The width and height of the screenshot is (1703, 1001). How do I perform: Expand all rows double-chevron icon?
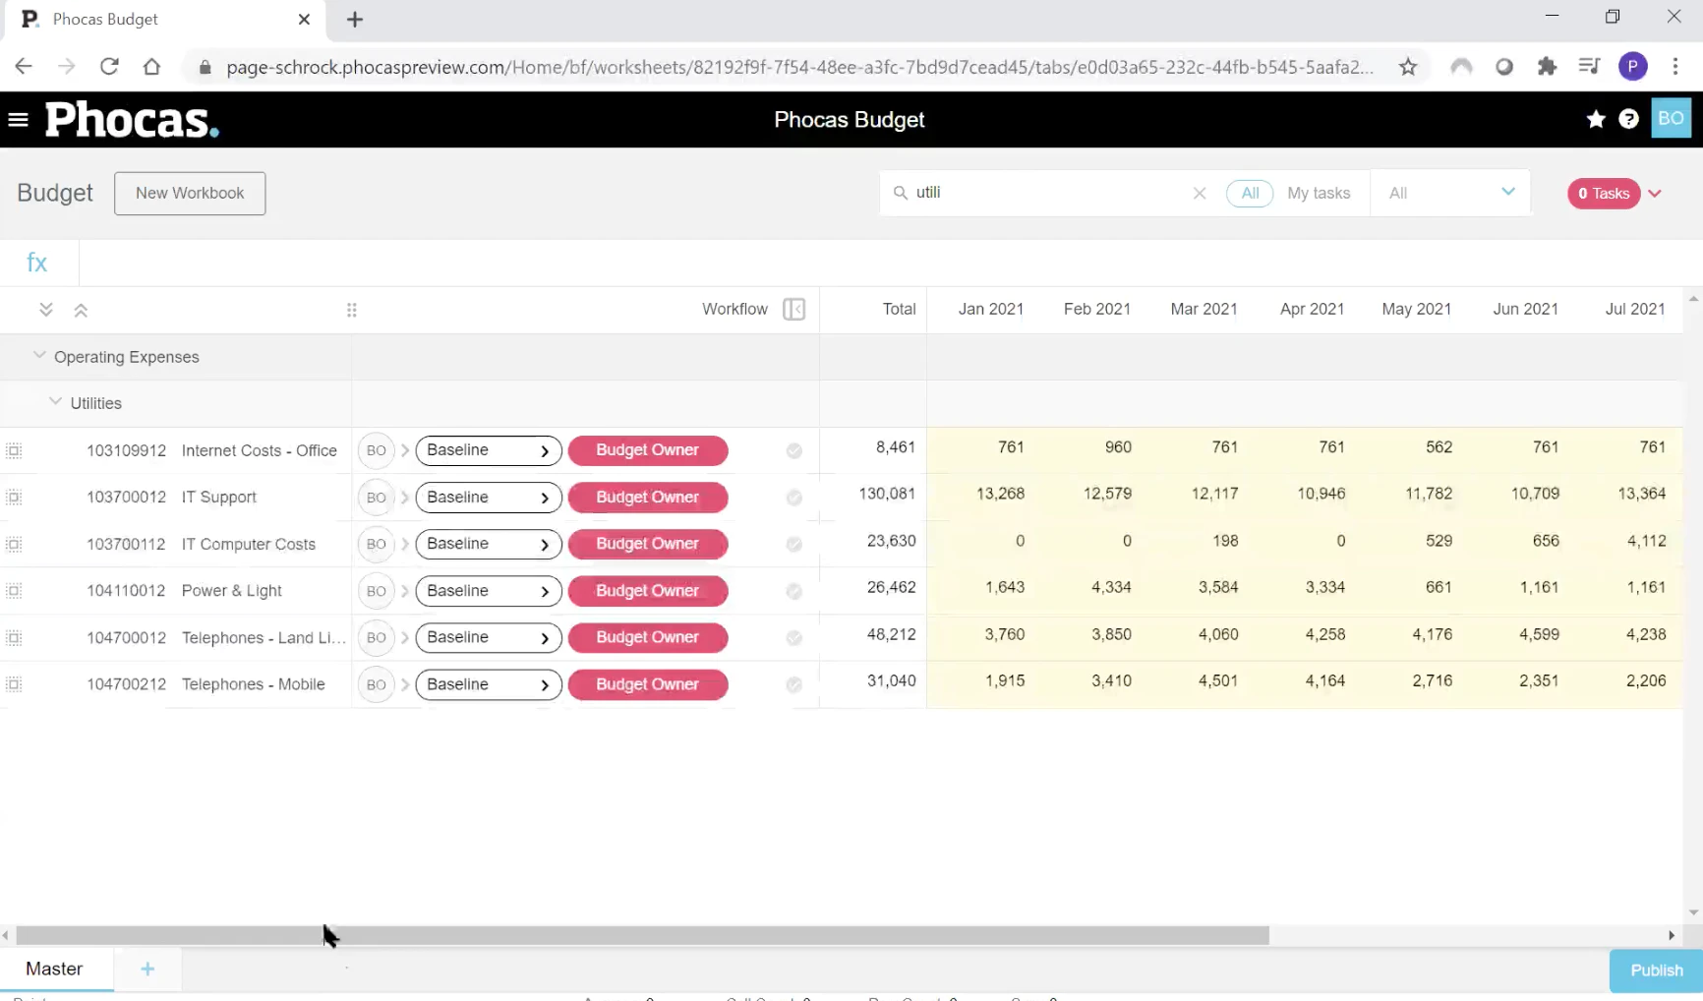46,310
